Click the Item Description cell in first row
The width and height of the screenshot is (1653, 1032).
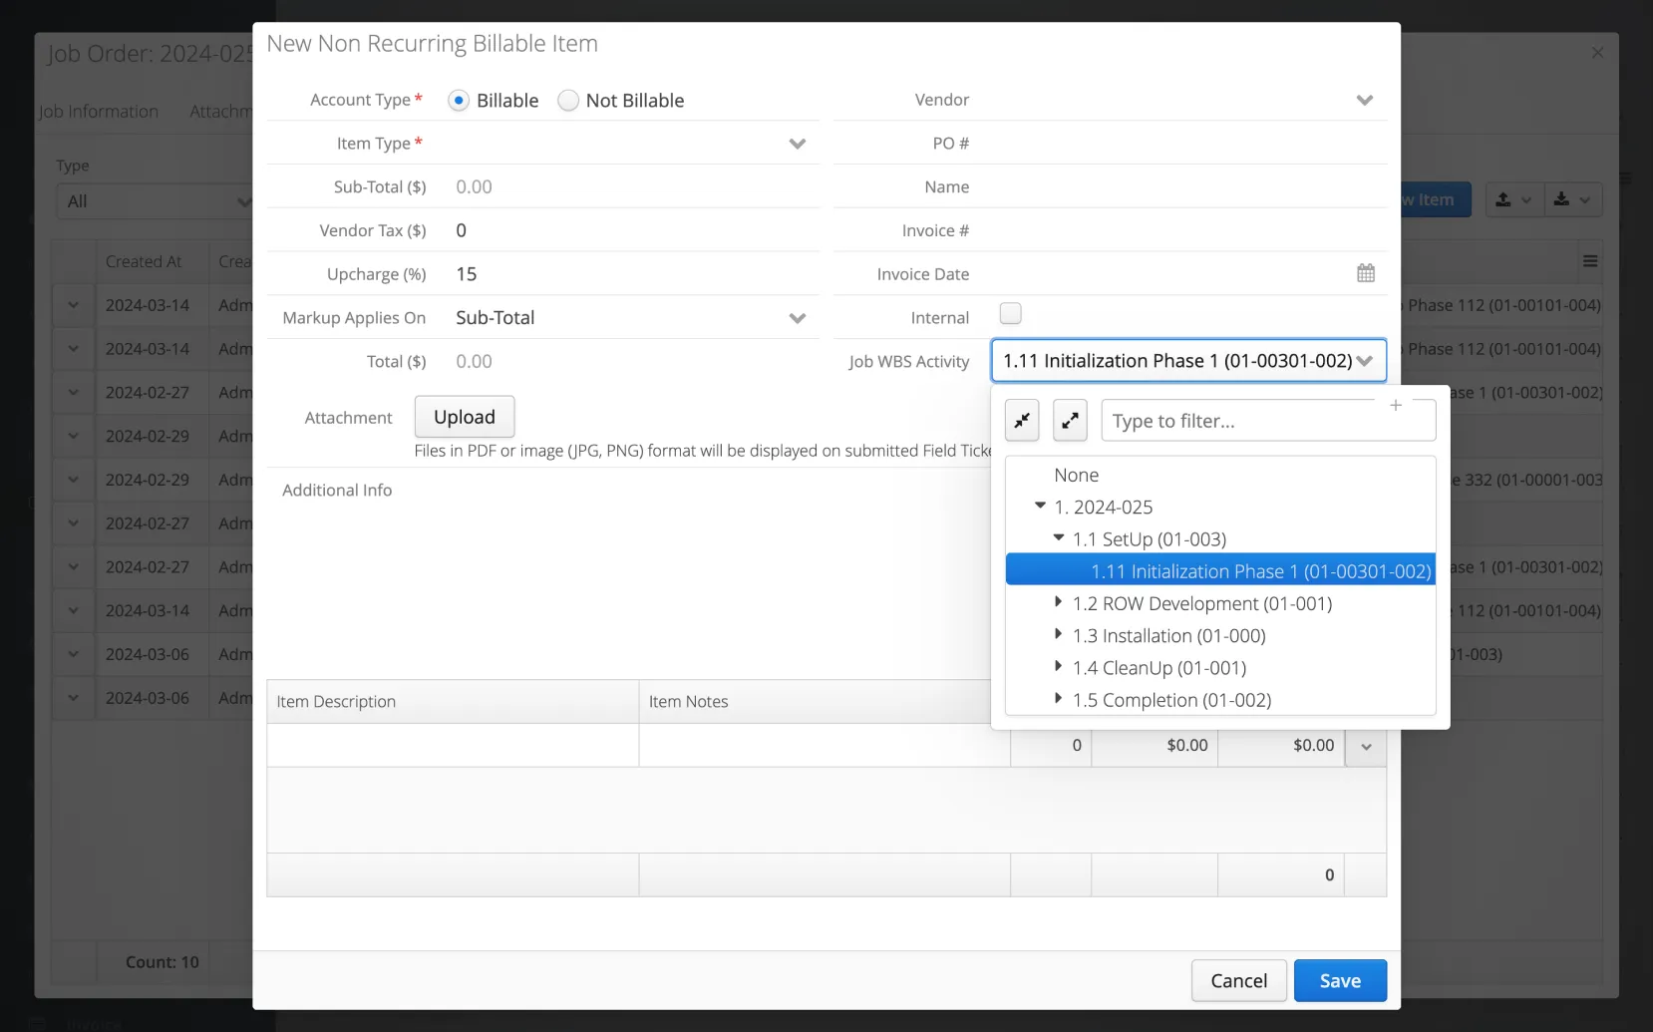point(453,745)
